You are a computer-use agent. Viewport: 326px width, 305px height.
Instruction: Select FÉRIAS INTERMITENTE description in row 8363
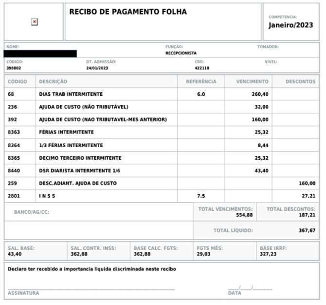(66, 132)
